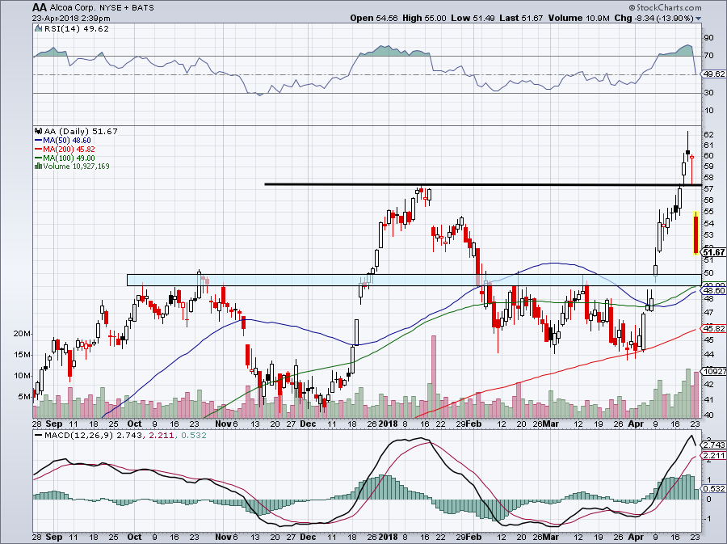Click the 51.67 last-price tag on price axis
The image size is (727, 544).
713,252
